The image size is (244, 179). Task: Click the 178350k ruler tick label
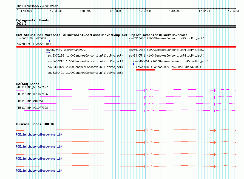[26, 11]
